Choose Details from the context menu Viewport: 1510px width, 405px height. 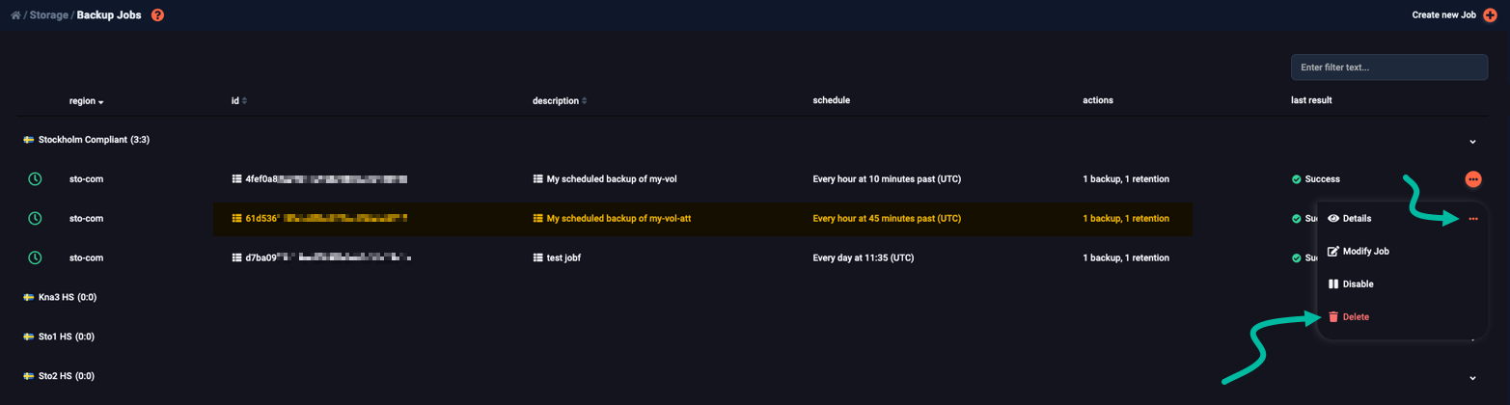coord(1350,219)
